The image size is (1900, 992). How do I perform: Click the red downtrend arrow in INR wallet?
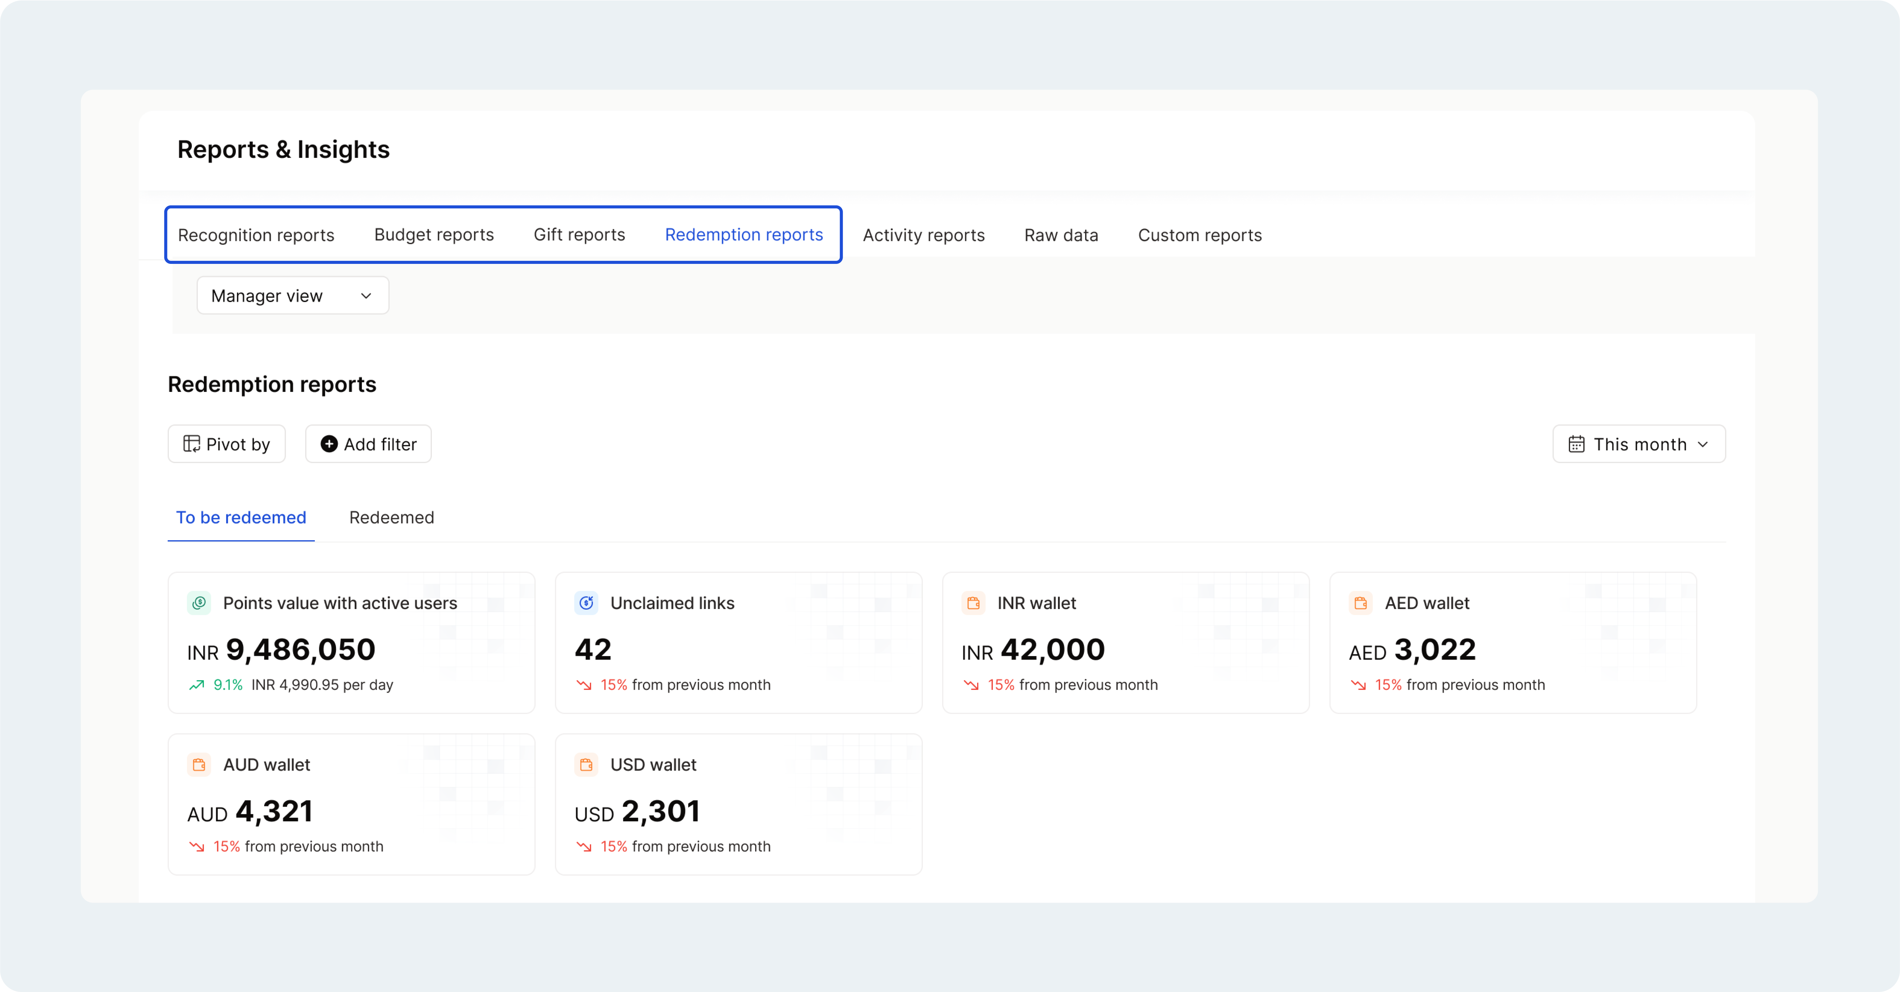[972, 685]
